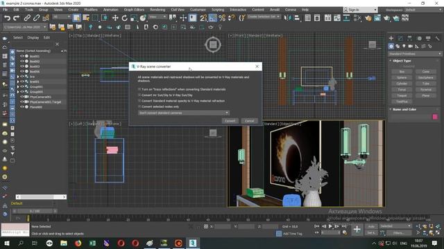Screen dimensions: 444x249
Task: Click the Bind to Space Warp icon
Action: pyautogui.click(x=46, y=18)
